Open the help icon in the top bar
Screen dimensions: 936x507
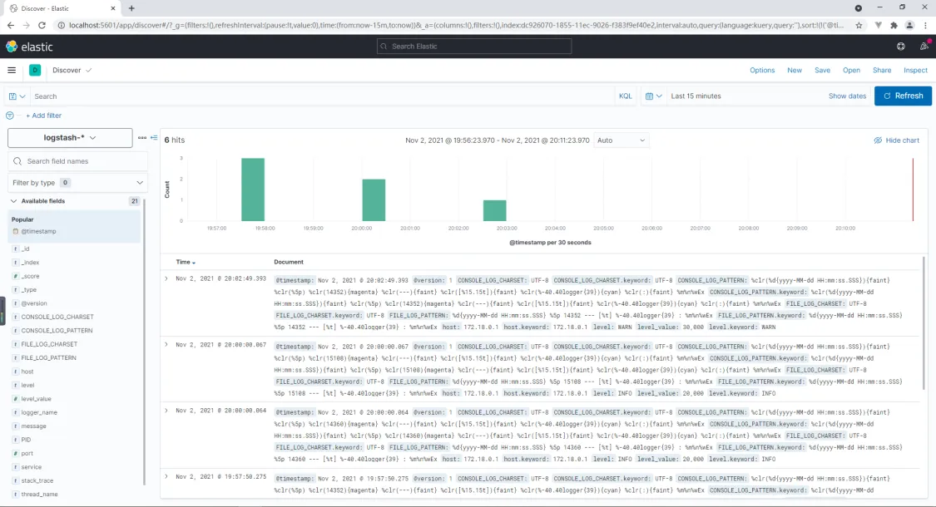click(900, 47)
